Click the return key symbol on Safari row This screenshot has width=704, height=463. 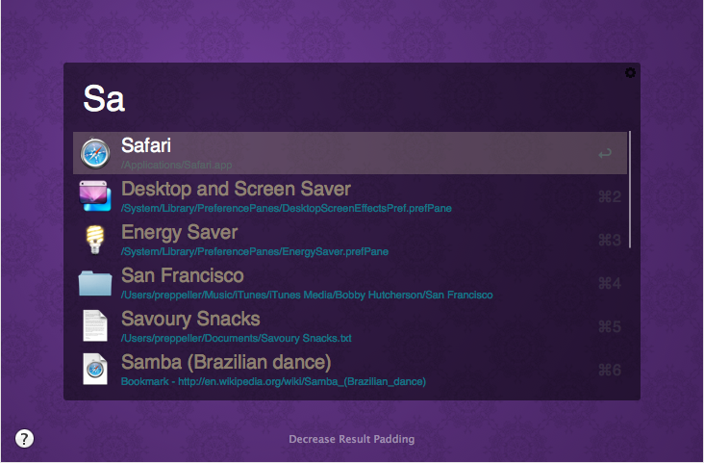click(x=604, y=154)
